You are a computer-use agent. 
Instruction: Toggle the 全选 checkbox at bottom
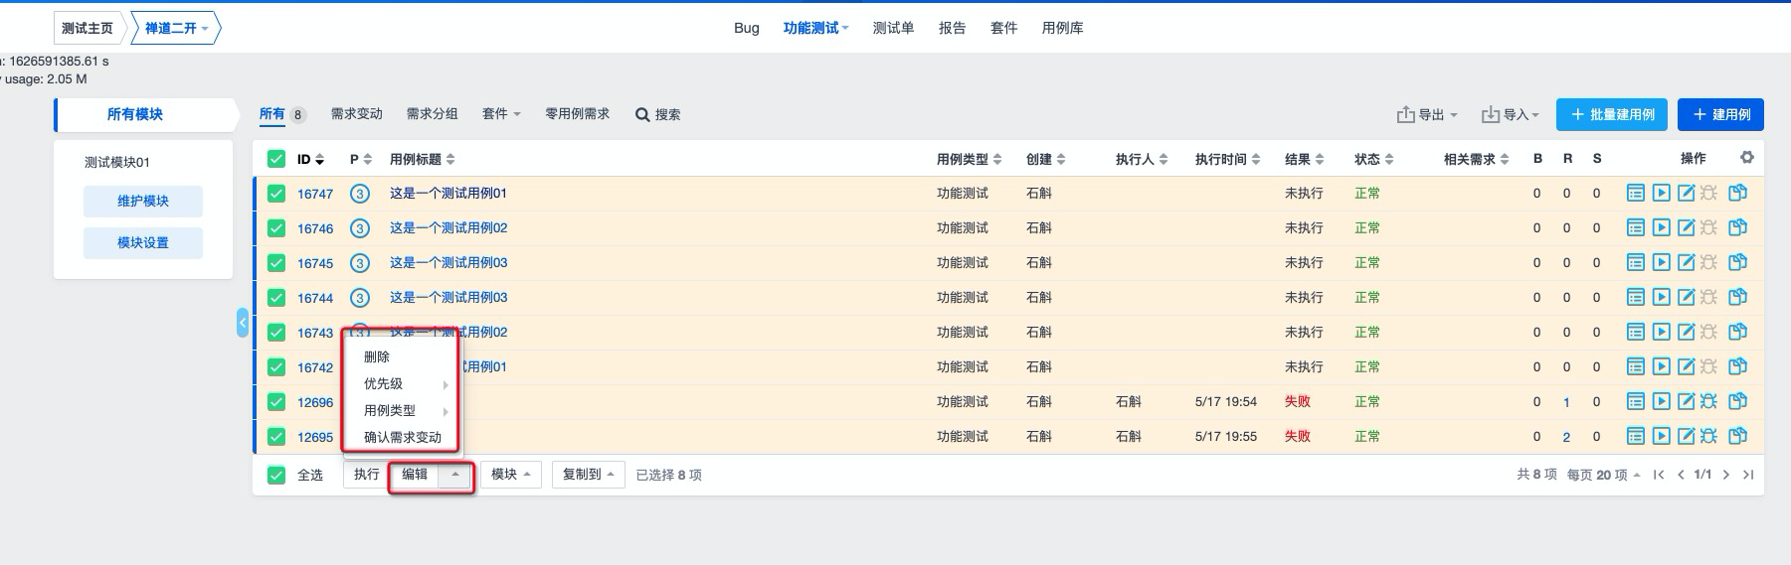276,475
